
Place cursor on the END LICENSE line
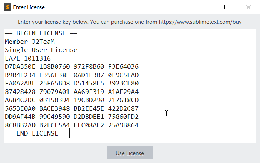[x=37, y=134]
